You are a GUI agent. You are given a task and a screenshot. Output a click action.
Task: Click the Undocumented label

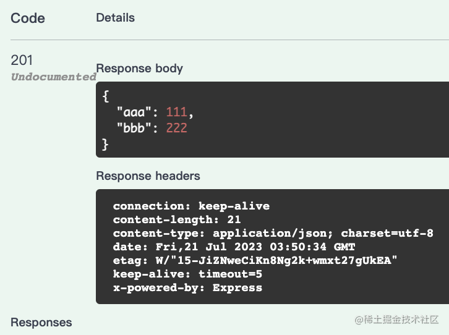point(54,77)
